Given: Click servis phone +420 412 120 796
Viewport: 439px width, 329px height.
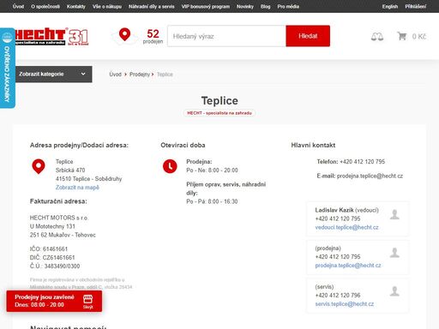Looking at the screenshot, I should click(x=338, y=296).
